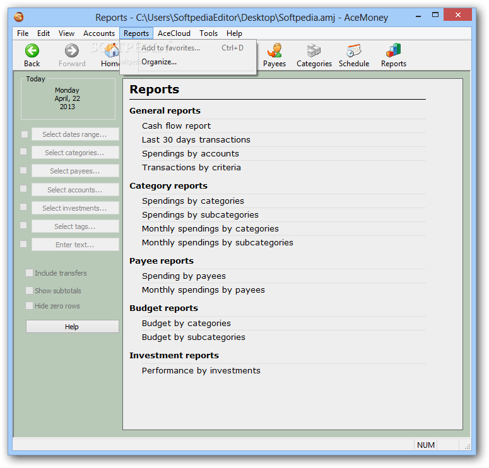Screen dimensions: 489x468
Task: Click the Help button in sidebar
Action: tap(72, 327)
